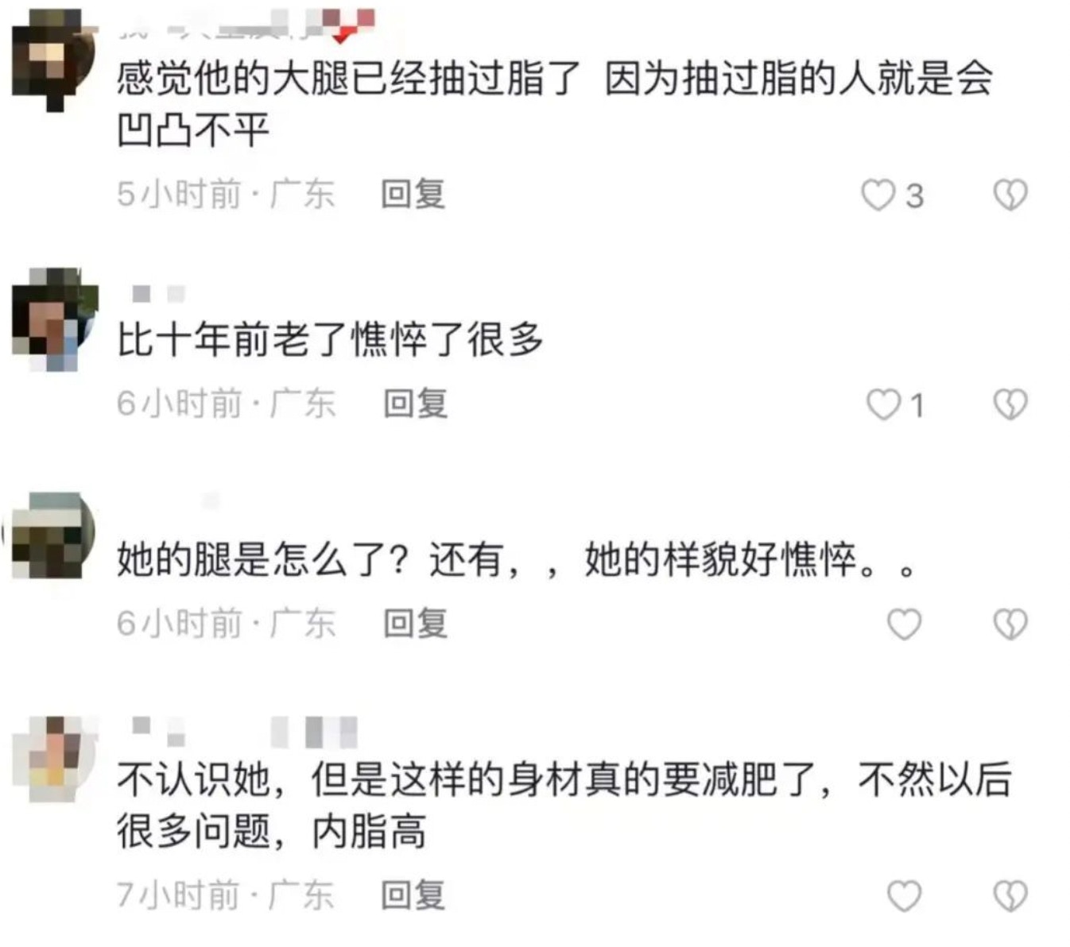Screen dimensions: 1070x947
Task: Open avatar of 她的腿是怎么了 commenter
Action: coord(52,535)
